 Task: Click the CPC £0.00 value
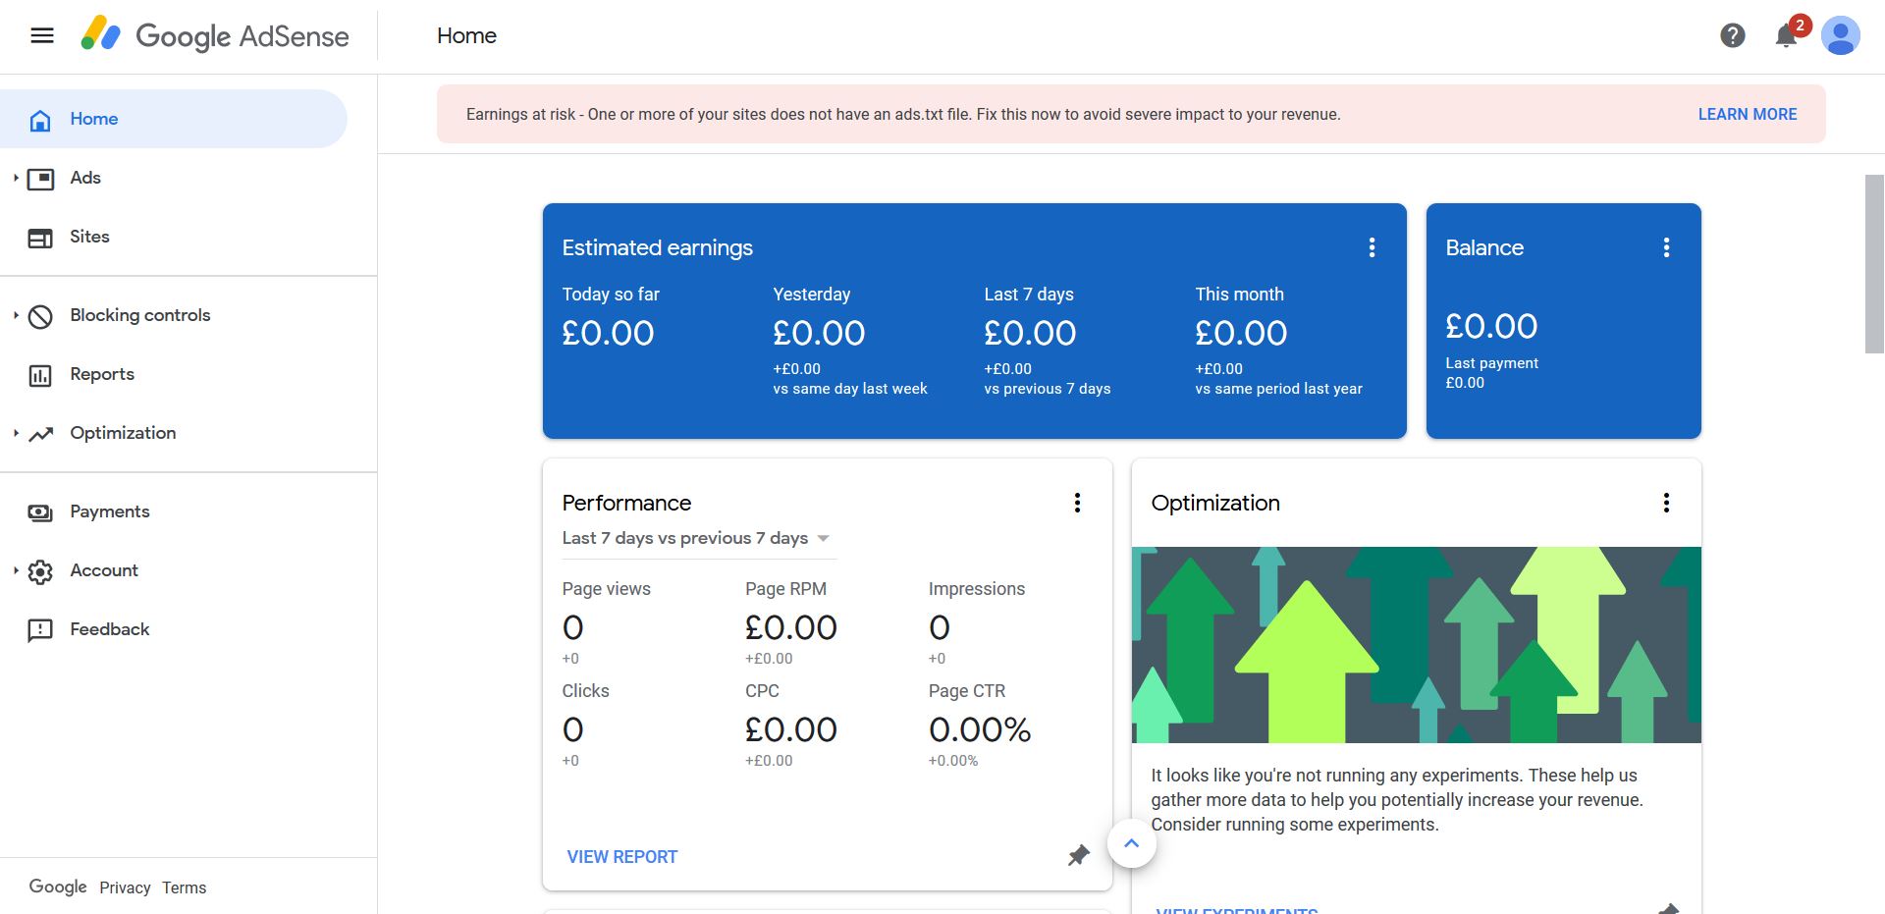tap(790, 730)
